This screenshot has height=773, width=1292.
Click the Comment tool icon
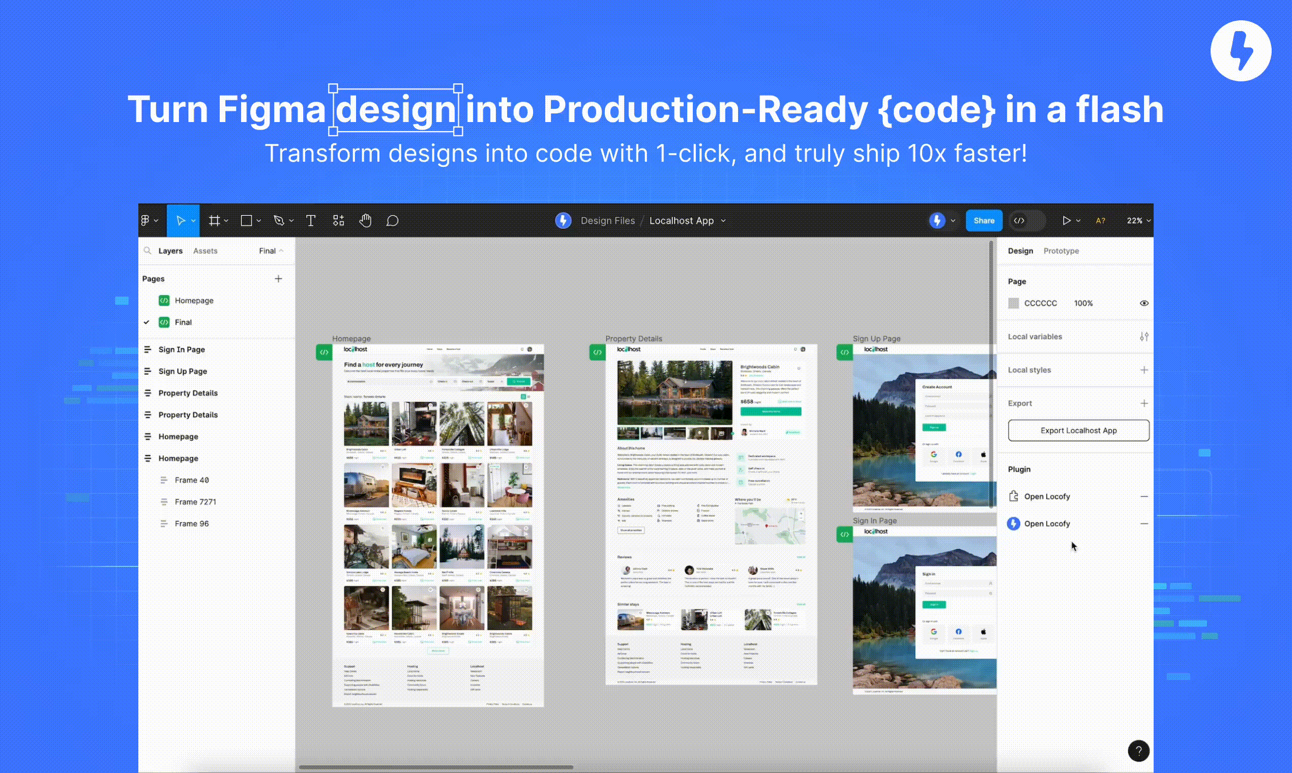[x=393, y=220]
